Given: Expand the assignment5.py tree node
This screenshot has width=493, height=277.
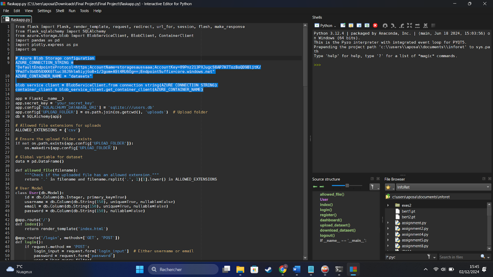Looking at the screenshot, I should click(x=388, y=240).
